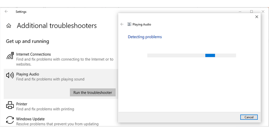Click the Playing Audio dialog title icon
Screen dimensions: 269x134
(129, 24)
